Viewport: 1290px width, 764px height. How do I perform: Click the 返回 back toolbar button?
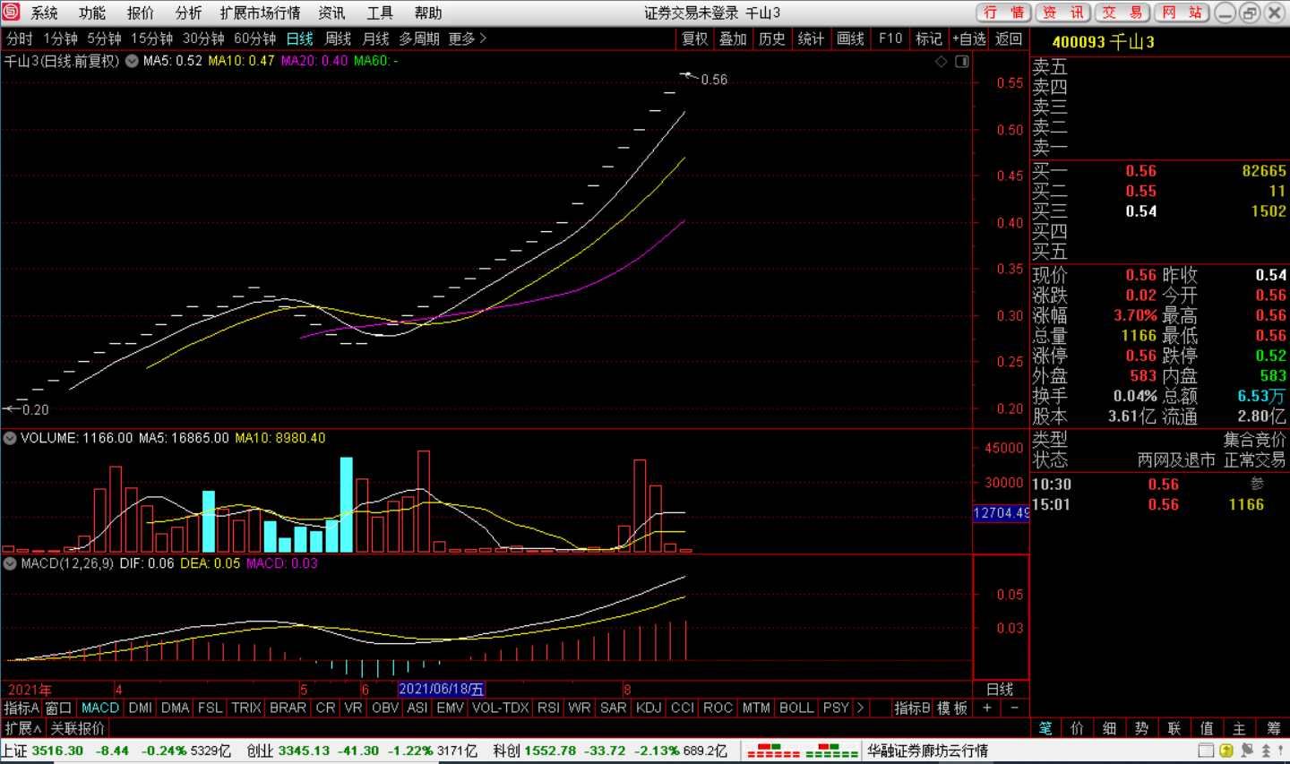click(x=1009, y=39)
